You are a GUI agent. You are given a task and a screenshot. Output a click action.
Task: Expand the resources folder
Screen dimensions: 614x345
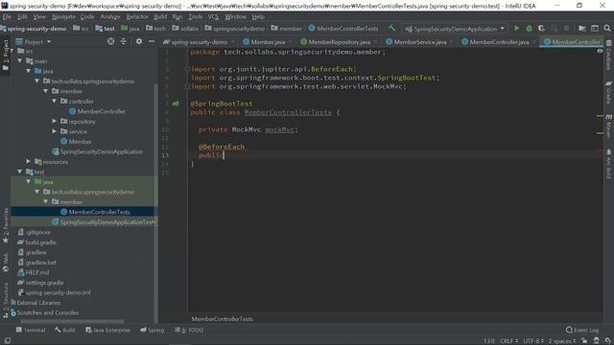click(x=28, y=162)
